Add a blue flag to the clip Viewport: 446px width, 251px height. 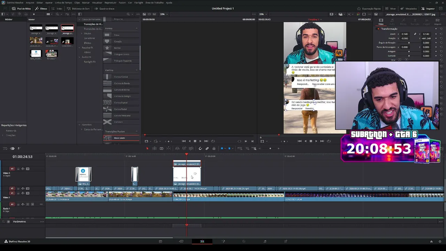point(222,149)
